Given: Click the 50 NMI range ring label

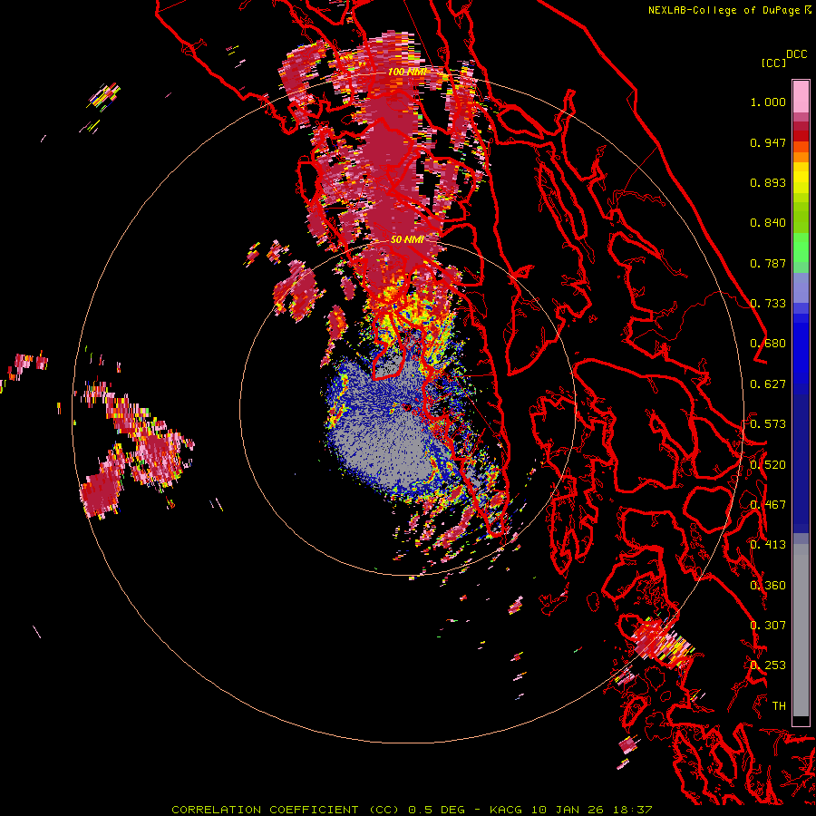Looking at the screenshot, I should pos(407,240).
